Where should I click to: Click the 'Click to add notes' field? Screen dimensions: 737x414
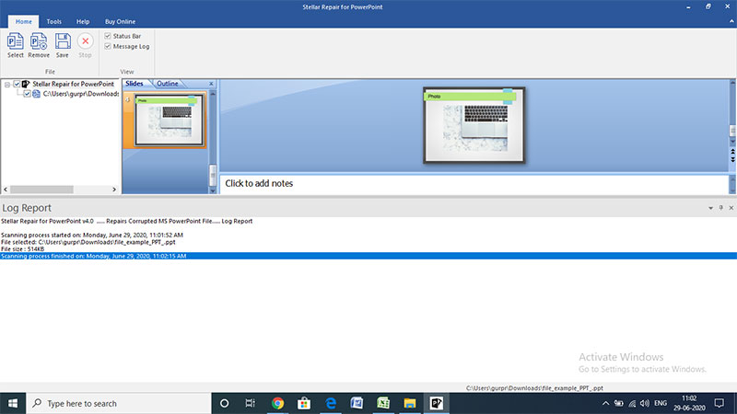pos(474,183)
